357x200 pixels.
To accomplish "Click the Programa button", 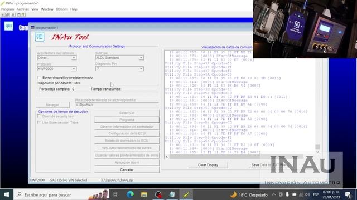I will click(127, 120).
